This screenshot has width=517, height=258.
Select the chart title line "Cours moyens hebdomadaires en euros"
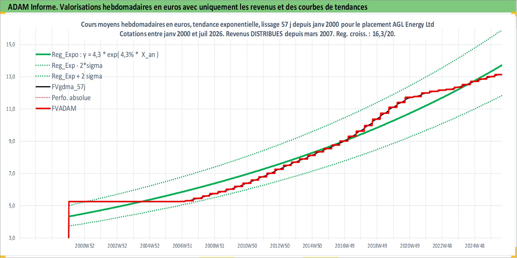tap(257, 24)
